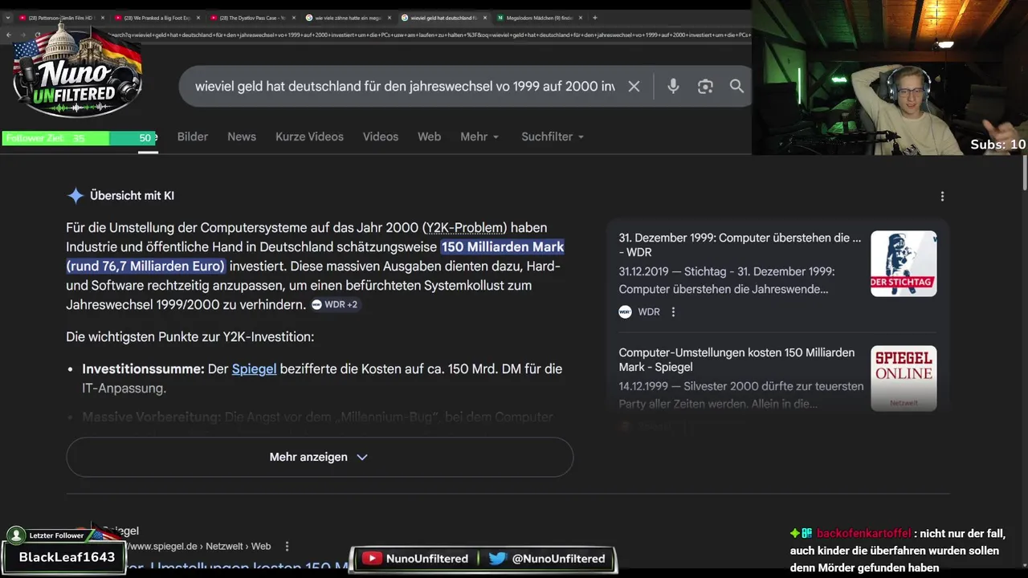Clear the search query with X icon
This screenshot has height=578, width=1028.
(x=634, y=87)
